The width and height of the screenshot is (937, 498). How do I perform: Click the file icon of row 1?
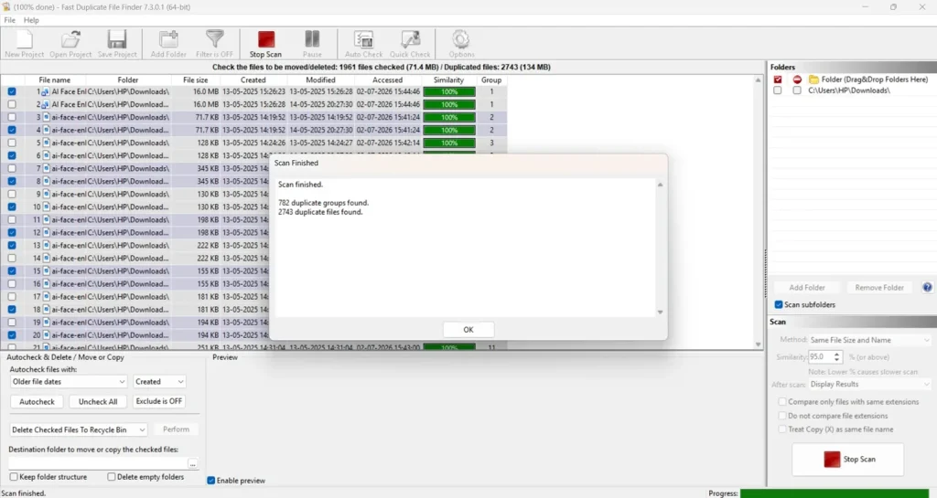[x=46, y=92]
